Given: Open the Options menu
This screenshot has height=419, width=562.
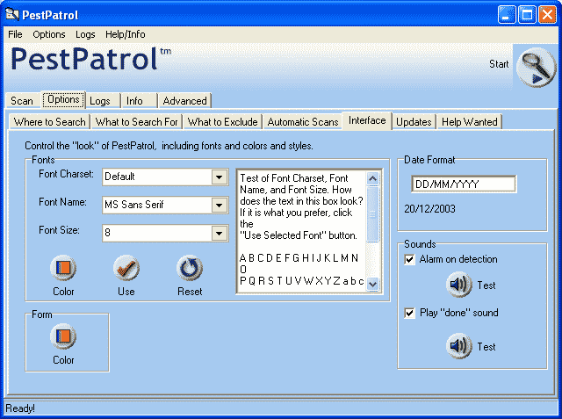Looking at the screenshot, I should coord(49,34).
